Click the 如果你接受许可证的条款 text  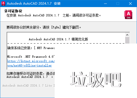[x=31, y=73]
